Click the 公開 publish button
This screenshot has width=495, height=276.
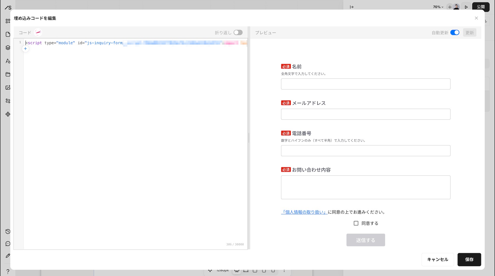(x=481, y=7)
